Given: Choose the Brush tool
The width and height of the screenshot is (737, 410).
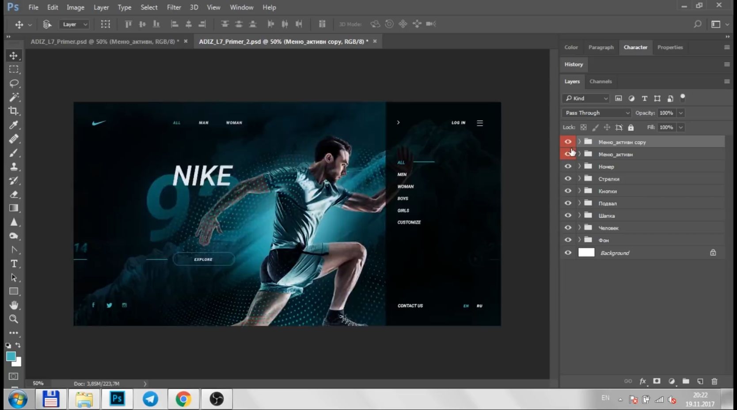Looking at the screenshot, I should click(14, 153).
